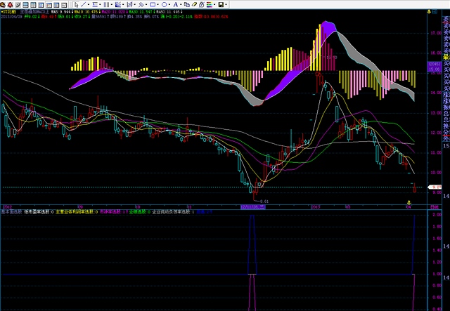Open dropdown arrow beside text A tool

[180, 5]
